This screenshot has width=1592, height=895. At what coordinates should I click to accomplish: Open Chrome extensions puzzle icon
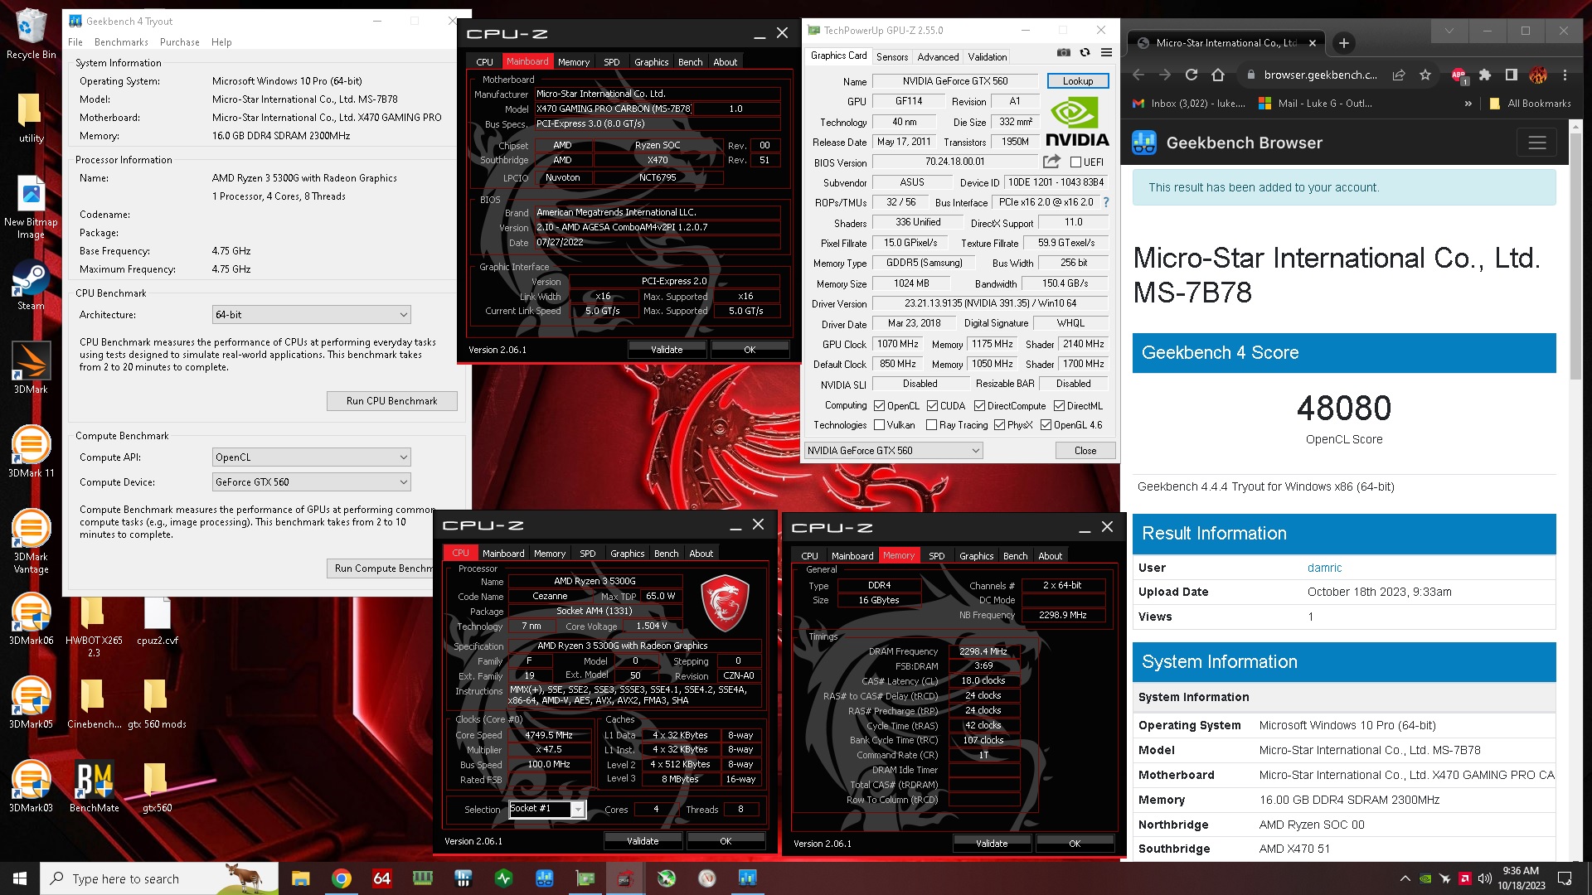click(x=1485, y=75)
